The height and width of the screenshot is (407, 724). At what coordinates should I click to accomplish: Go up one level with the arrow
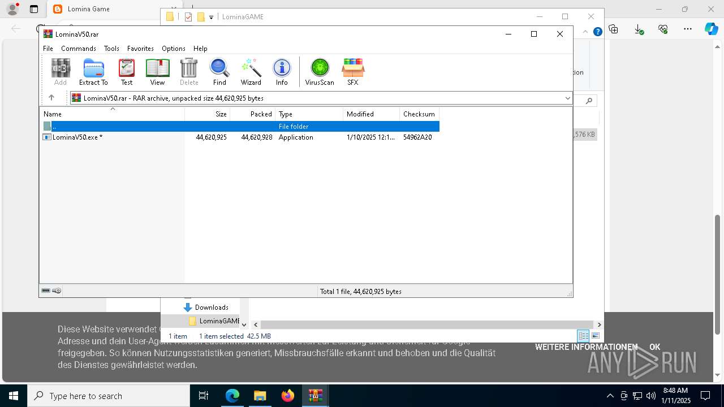(51, 98)
